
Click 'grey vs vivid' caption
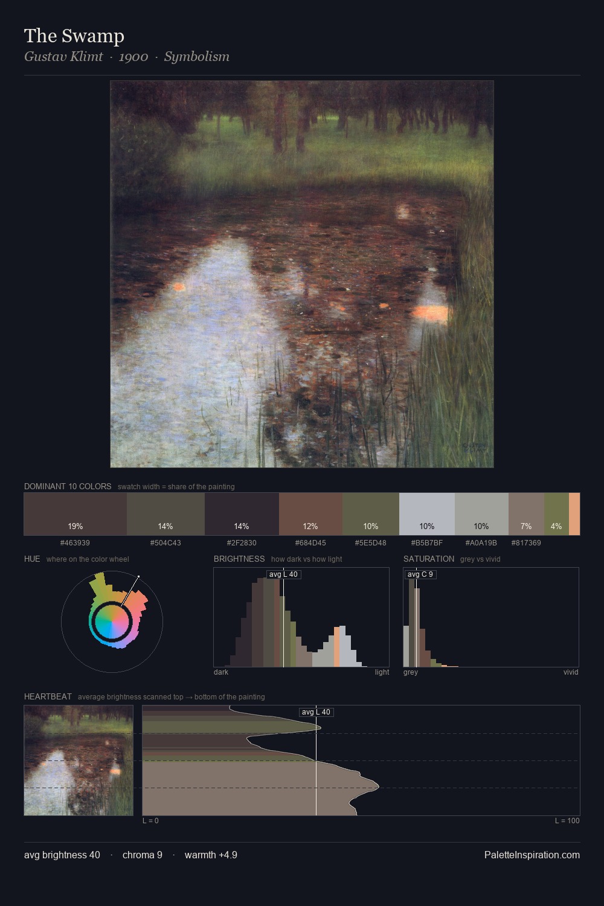(x=480, y=559)
